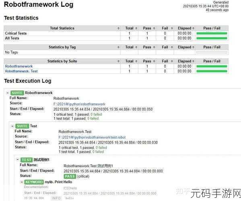Click the Robotframework suite name in log
241x201 pixels.
(39, 93)
